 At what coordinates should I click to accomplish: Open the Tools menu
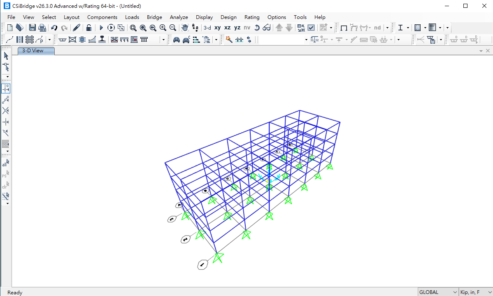pyautogui.click(x=300, y=17)
